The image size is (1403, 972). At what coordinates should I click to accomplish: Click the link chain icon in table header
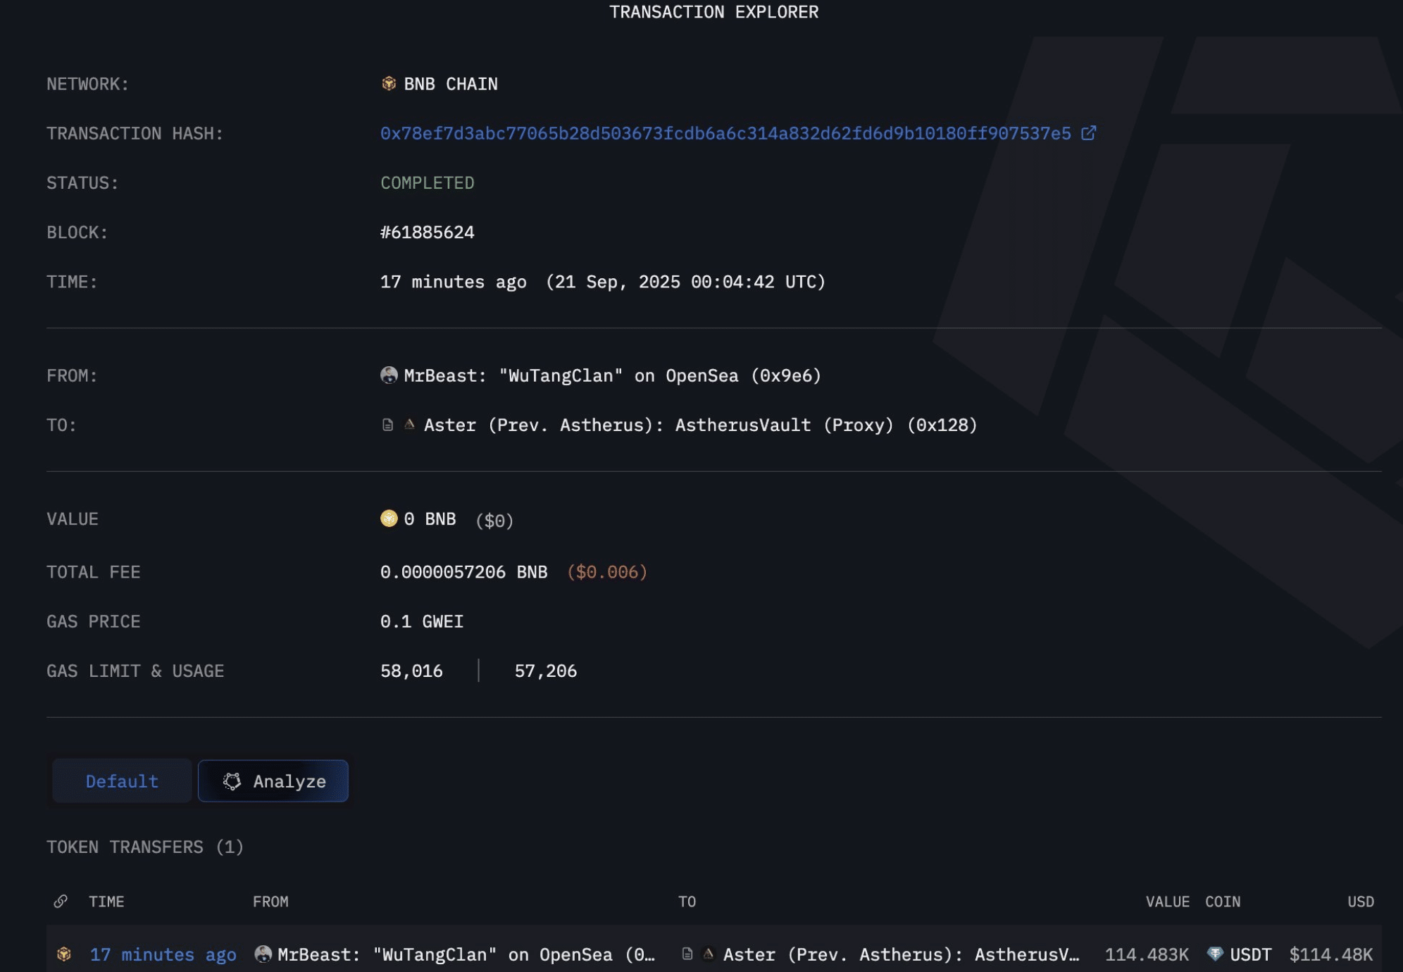click(x=61, y=901)
